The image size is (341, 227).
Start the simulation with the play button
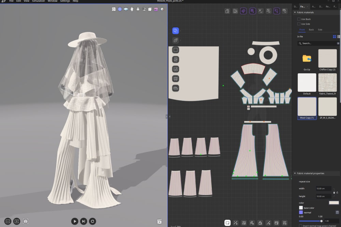(75, 221)
